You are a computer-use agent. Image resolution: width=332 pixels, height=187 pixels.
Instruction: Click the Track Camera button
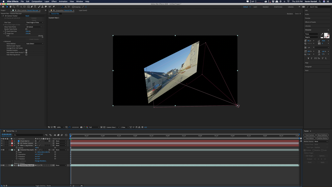point(309,135)
